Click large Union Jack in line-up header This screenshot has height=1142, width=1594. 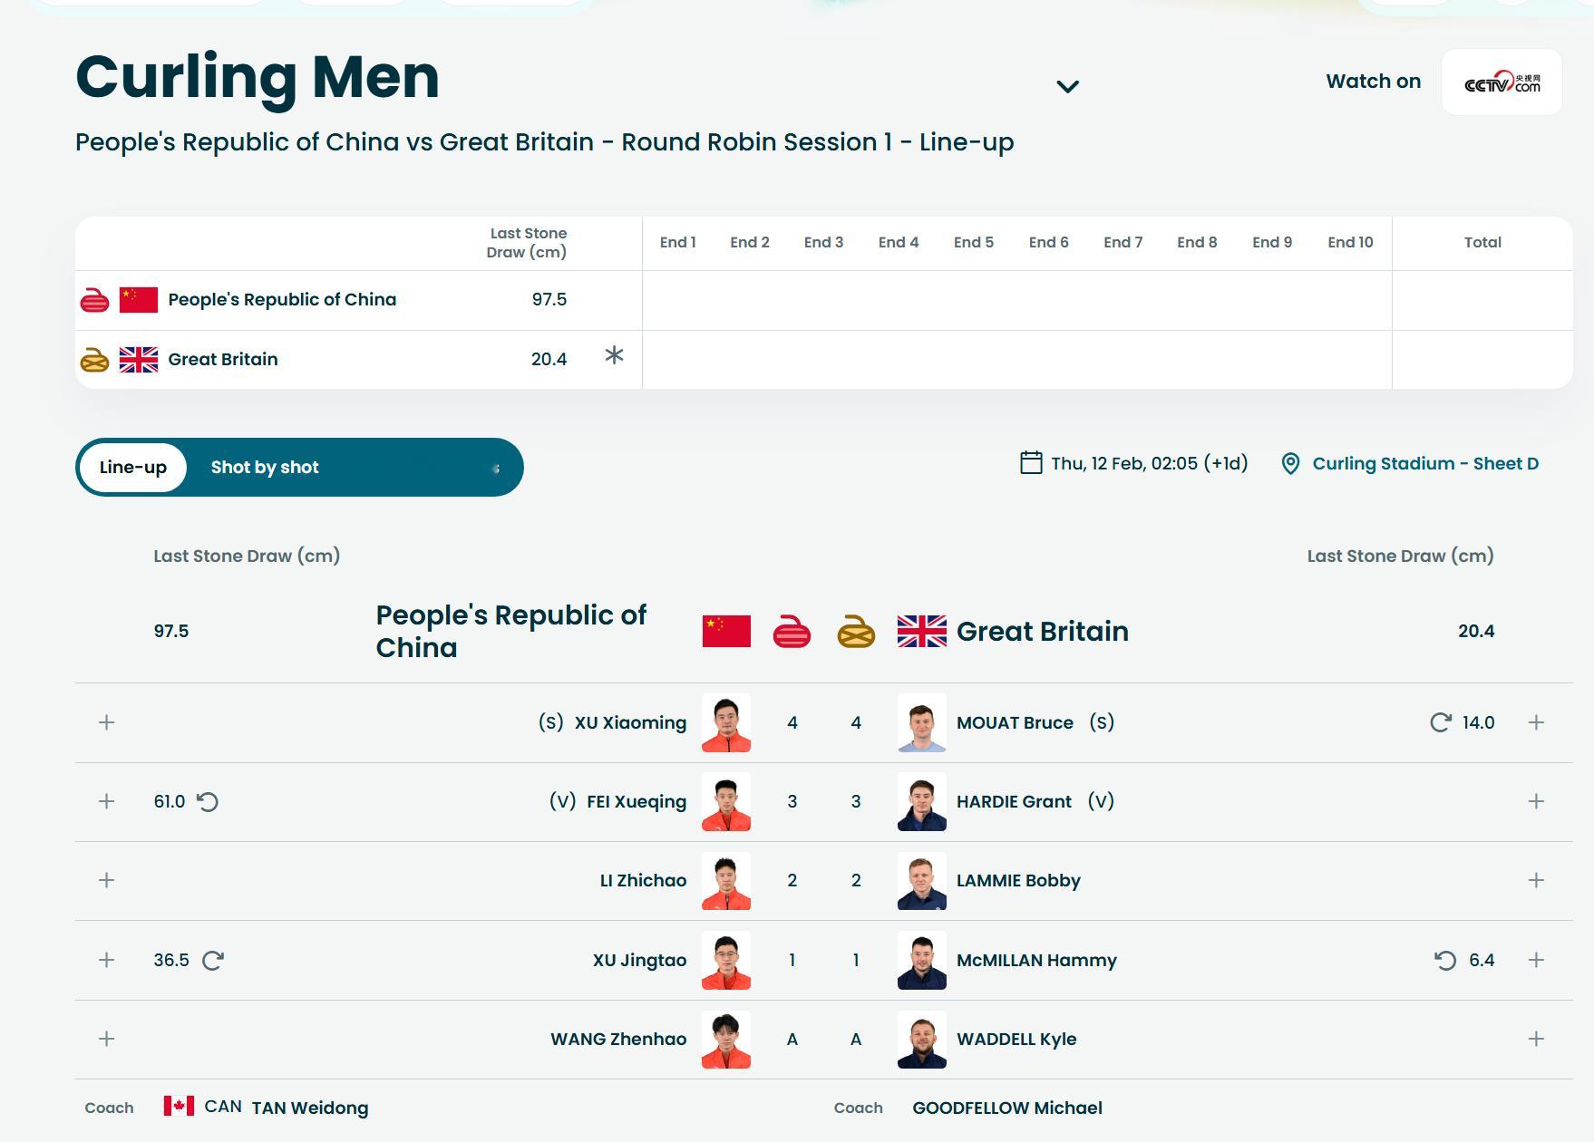pos(922,631)
